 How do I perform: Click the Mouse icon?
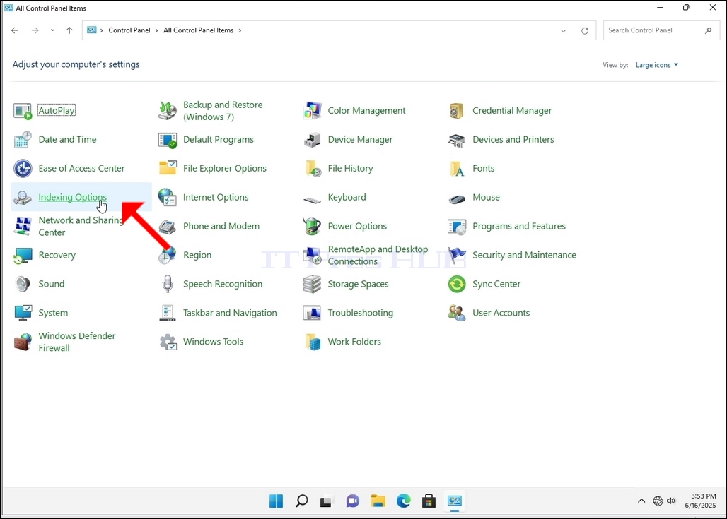pos(457,199)
